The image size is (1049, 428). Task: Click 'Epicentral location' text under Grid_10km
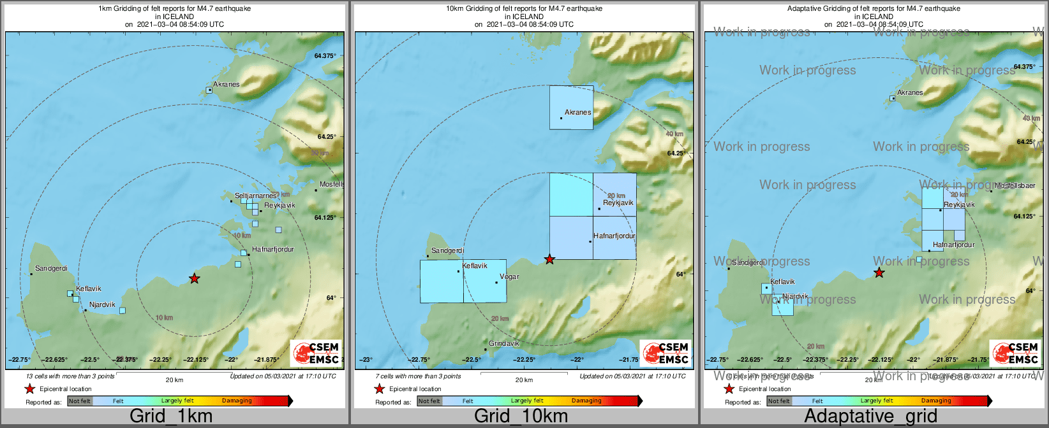coord(415,389)
